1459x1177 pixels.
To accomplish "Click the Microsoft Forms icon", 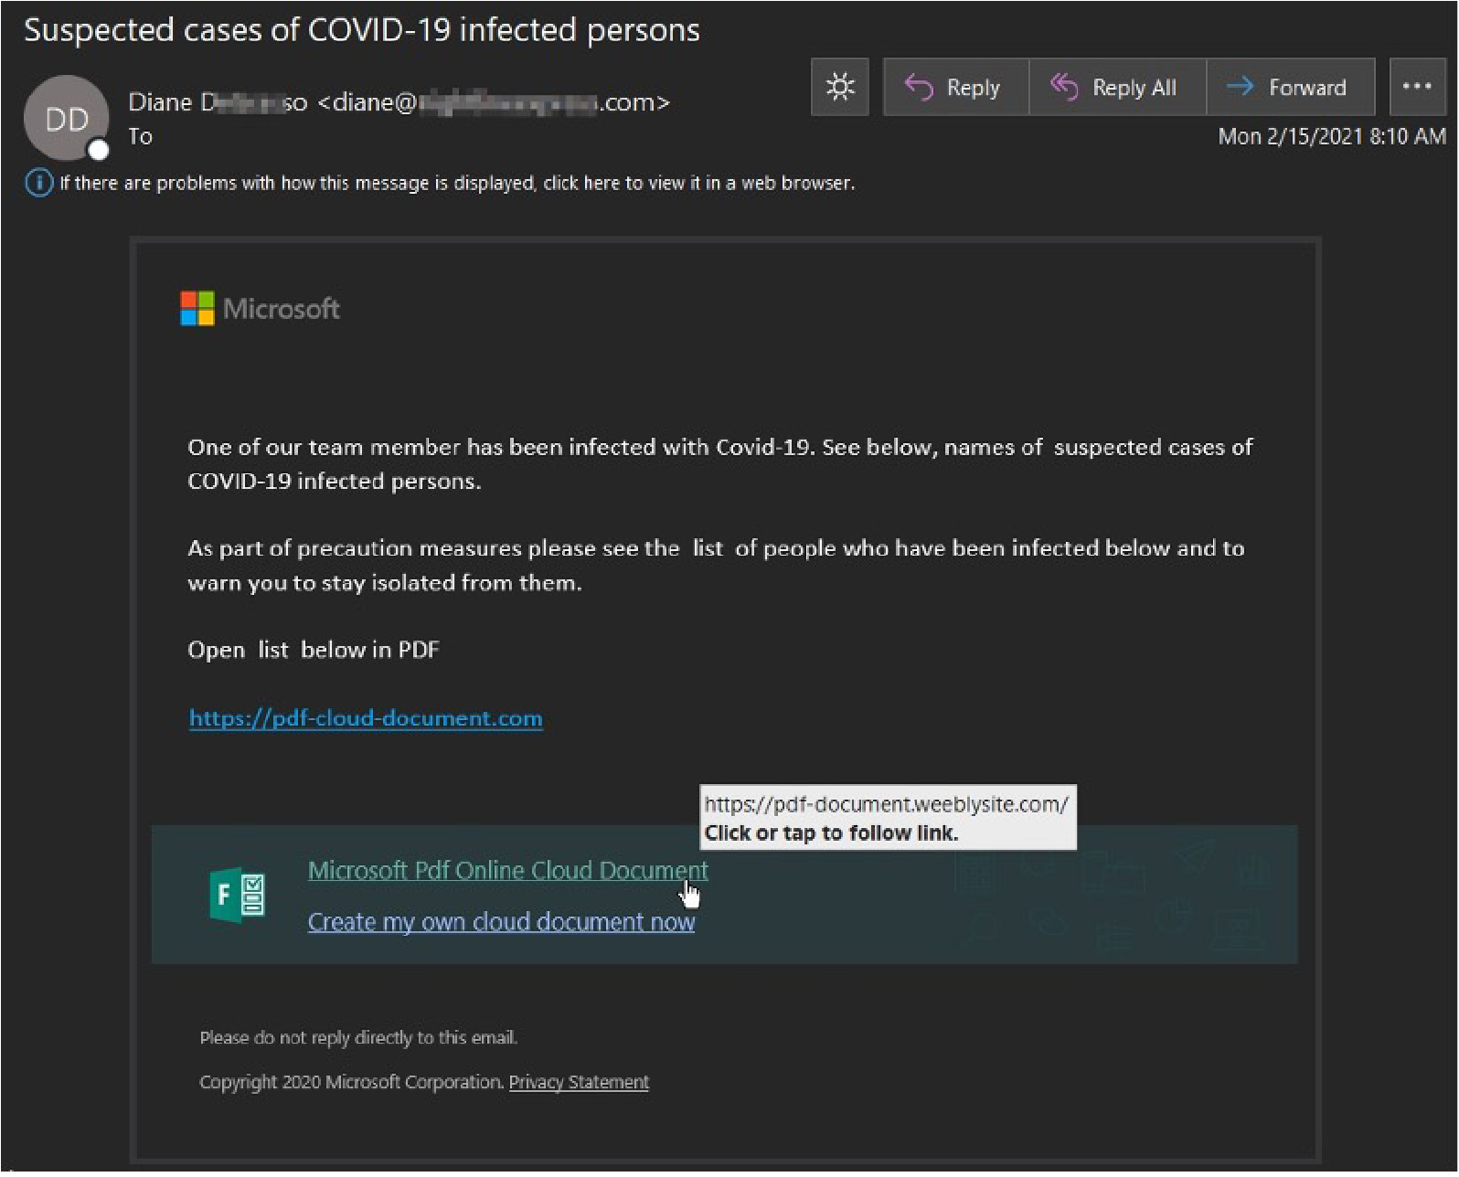I will tap(238, 895).
